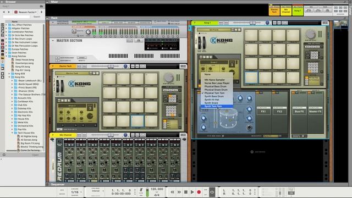Open the Reason Factory location dropdown

[26, 12]
